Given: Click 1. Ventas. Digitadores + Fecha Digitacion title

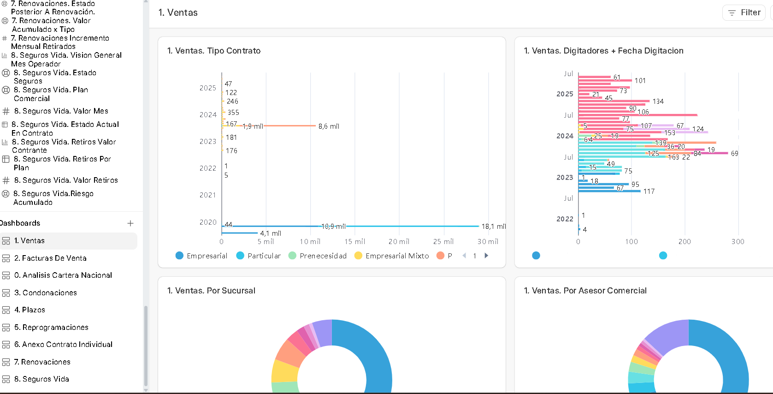Looking at the screenshot, I should pyautogui.click(x=603, y=51).
